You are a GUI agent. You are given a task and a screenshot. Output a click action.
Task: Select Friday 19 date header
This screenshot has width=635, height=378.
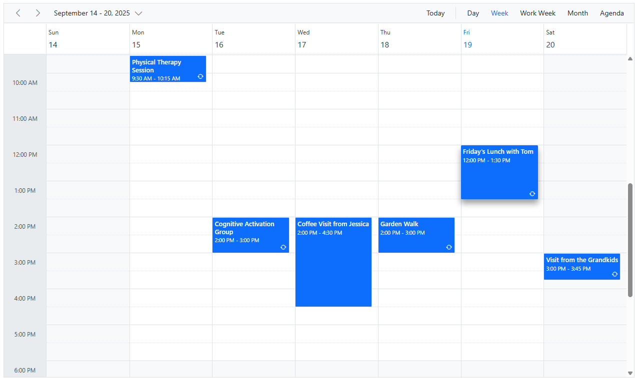coord(467,44)
